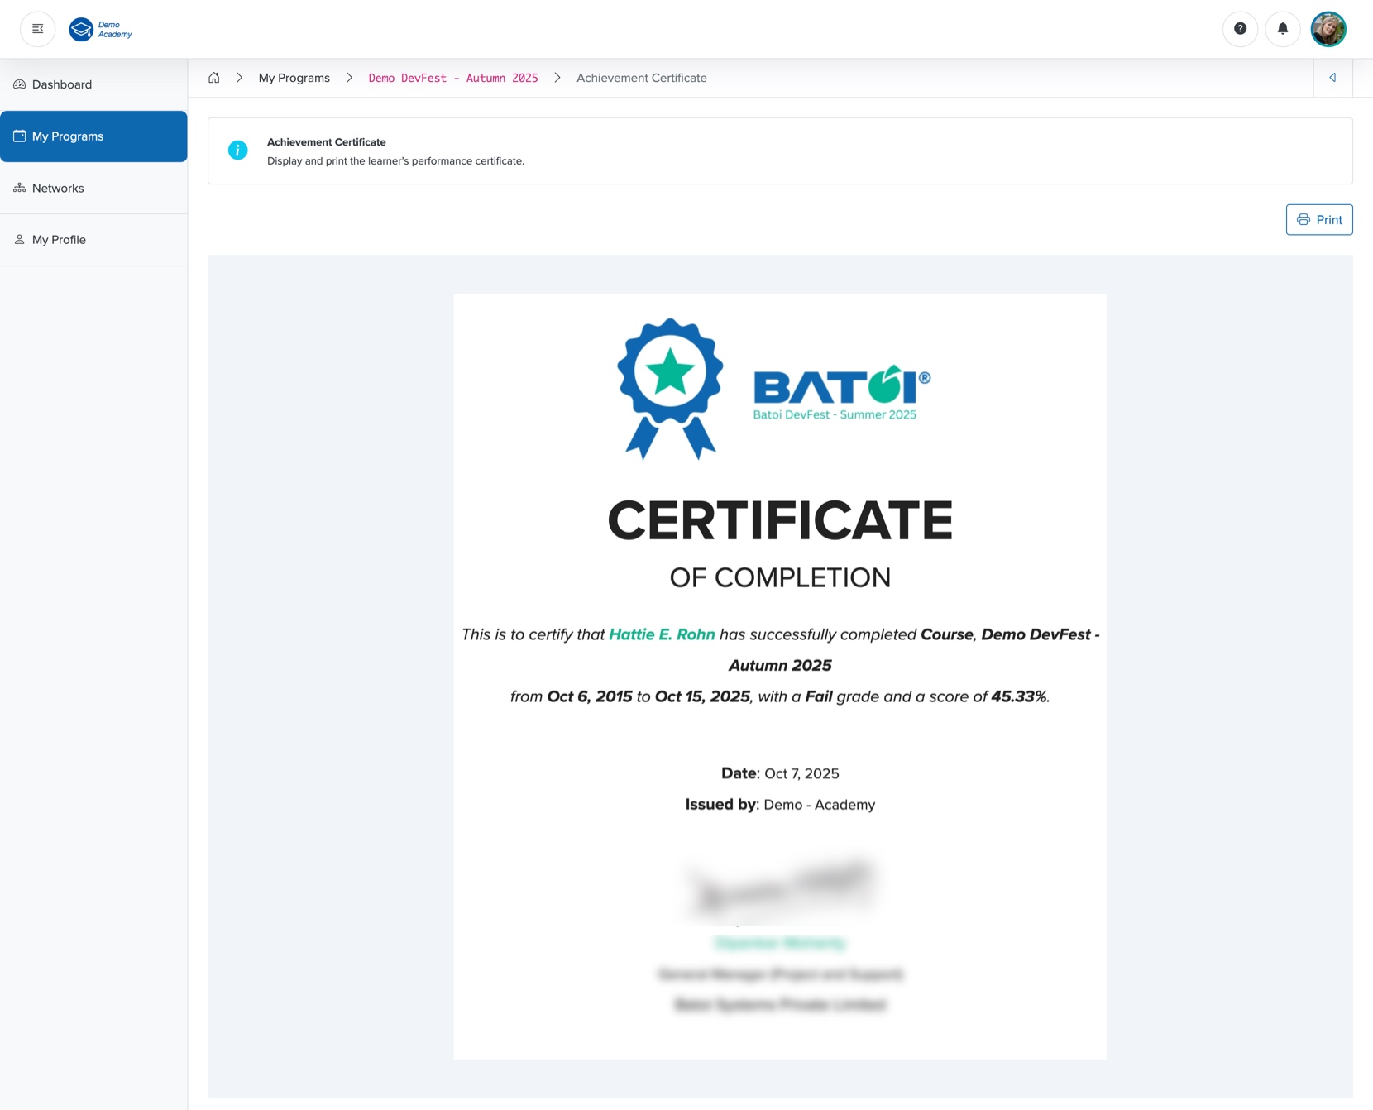Viewport: 1373px width, 1110px height.
Task: Click the home icon in the breadcrumb
Action: [x=213, y=77]
